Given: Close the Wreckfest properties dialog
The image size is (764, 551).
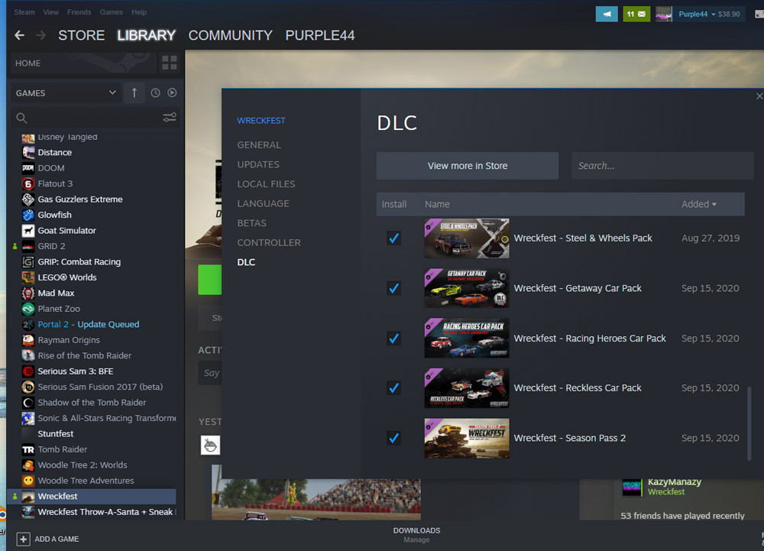Looking at the screenshot, I should tap(759, 96).
